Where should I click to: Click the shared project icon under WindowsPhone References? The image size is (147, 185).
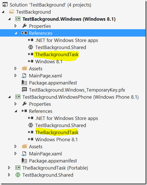pyautogui.click(x=31, y=125)
